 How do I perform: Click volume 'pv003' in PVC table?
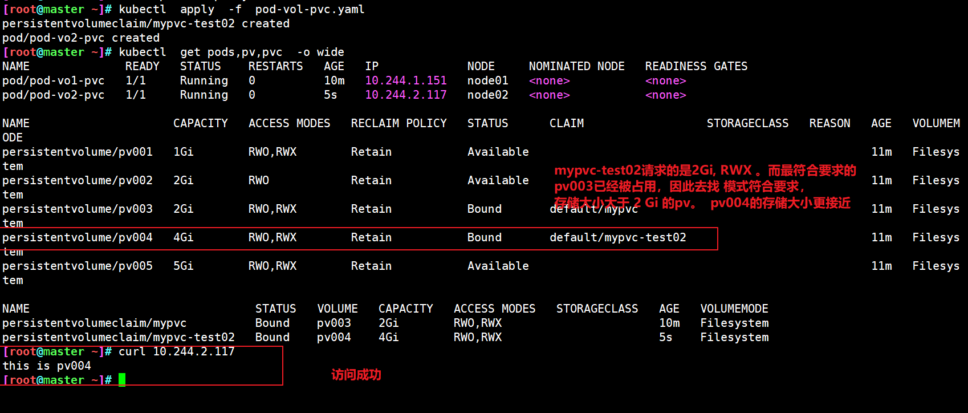point(334,323)
